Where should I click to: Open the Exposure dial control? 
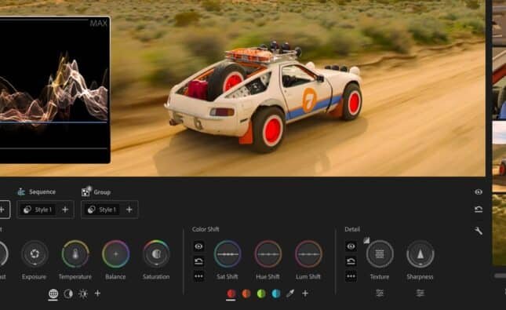tap(35, 253)
